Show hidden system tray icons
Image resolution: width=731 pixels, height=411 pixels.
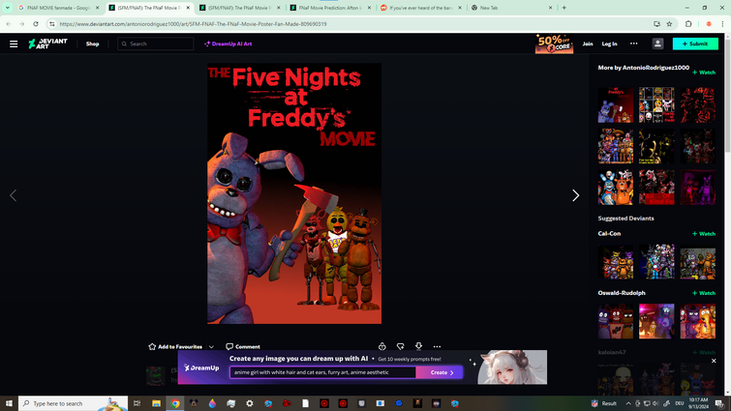pyautogui.click(x=628, y=403)
